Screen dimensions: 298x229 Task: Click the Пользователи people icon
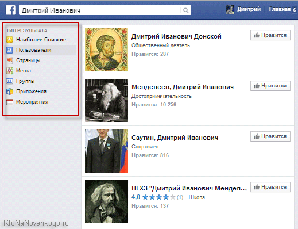(10, 50)
